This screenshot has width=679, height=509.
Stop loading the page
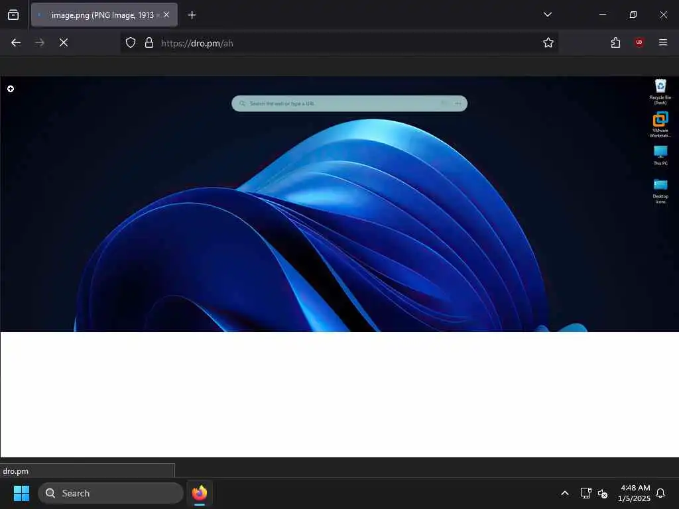coord(64,42)
